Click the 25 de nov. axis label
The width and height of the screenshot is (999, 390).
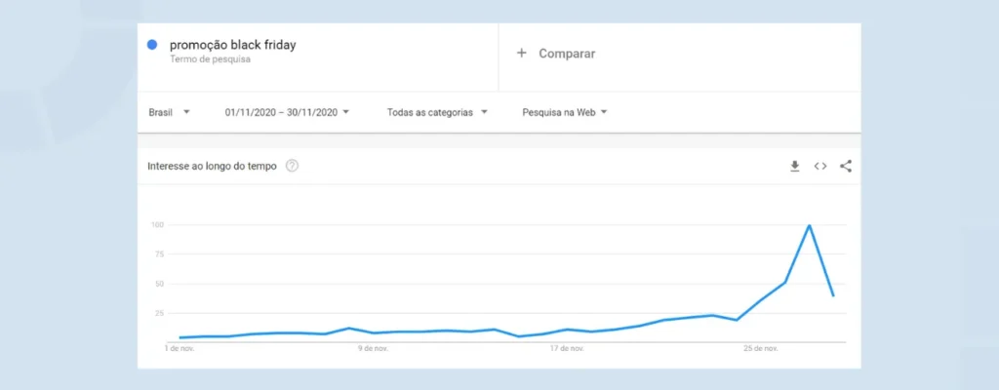(761, 349)
